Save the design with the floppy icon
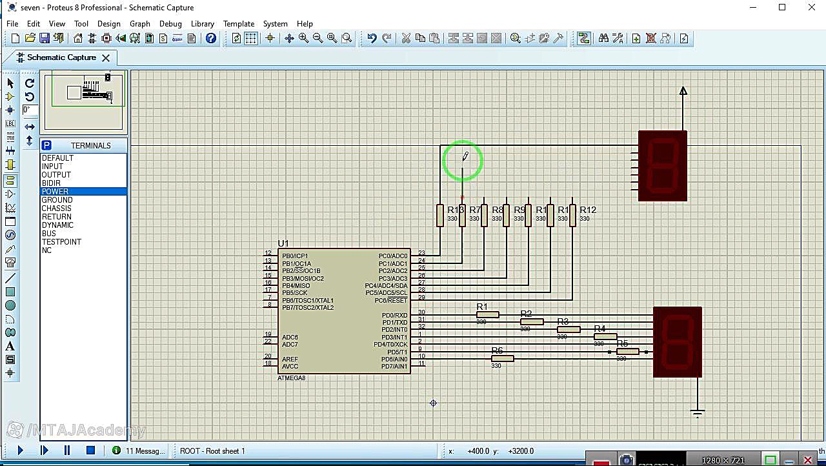The image size is (826, 466). (x=45, y=39)
